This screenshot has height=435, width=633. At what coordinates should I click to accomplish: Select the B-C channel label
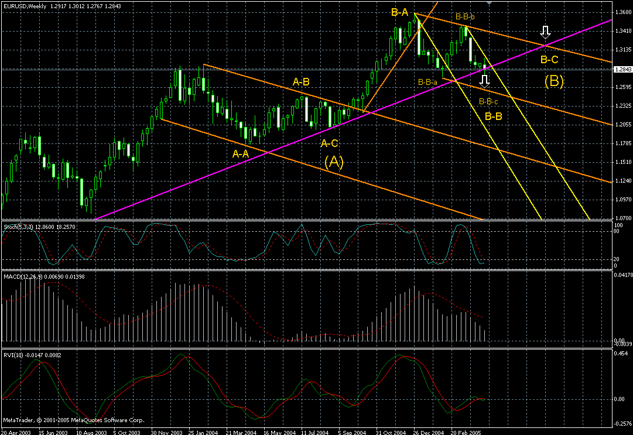(548, 59)
